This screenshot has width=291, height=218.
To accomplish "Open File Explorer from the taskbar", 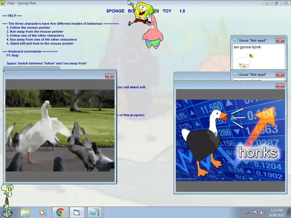I will [x=25, y=212].
